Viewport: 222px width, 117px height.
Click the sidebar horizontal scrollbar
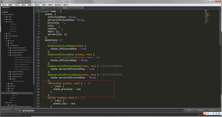[16, 107]
